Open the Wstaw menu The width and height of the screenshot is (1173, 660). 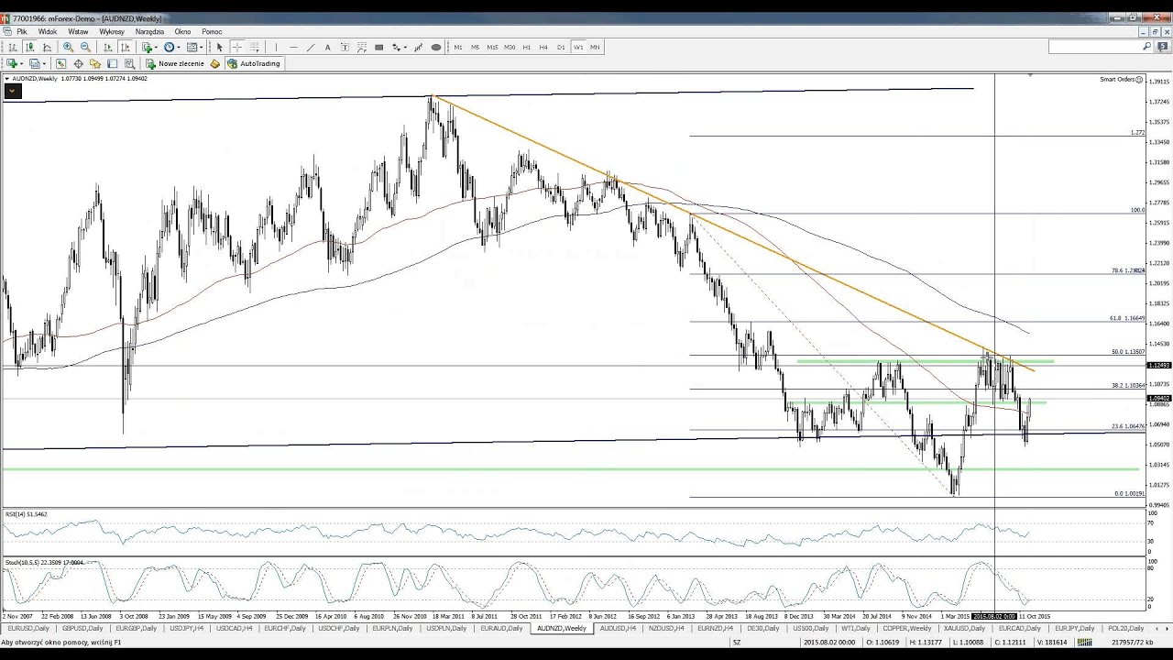click(78, 31)
